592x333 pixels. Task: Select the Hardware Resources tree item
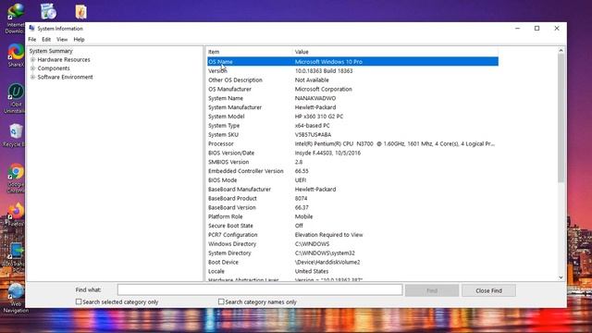click(x=64, y=59)
